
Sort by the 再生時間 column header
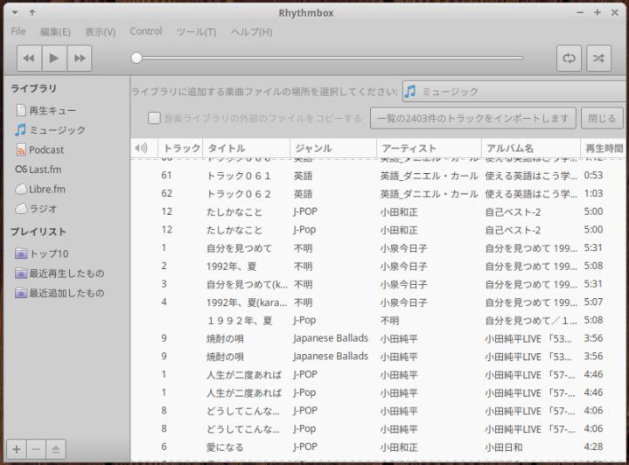[x=604, y=149]
